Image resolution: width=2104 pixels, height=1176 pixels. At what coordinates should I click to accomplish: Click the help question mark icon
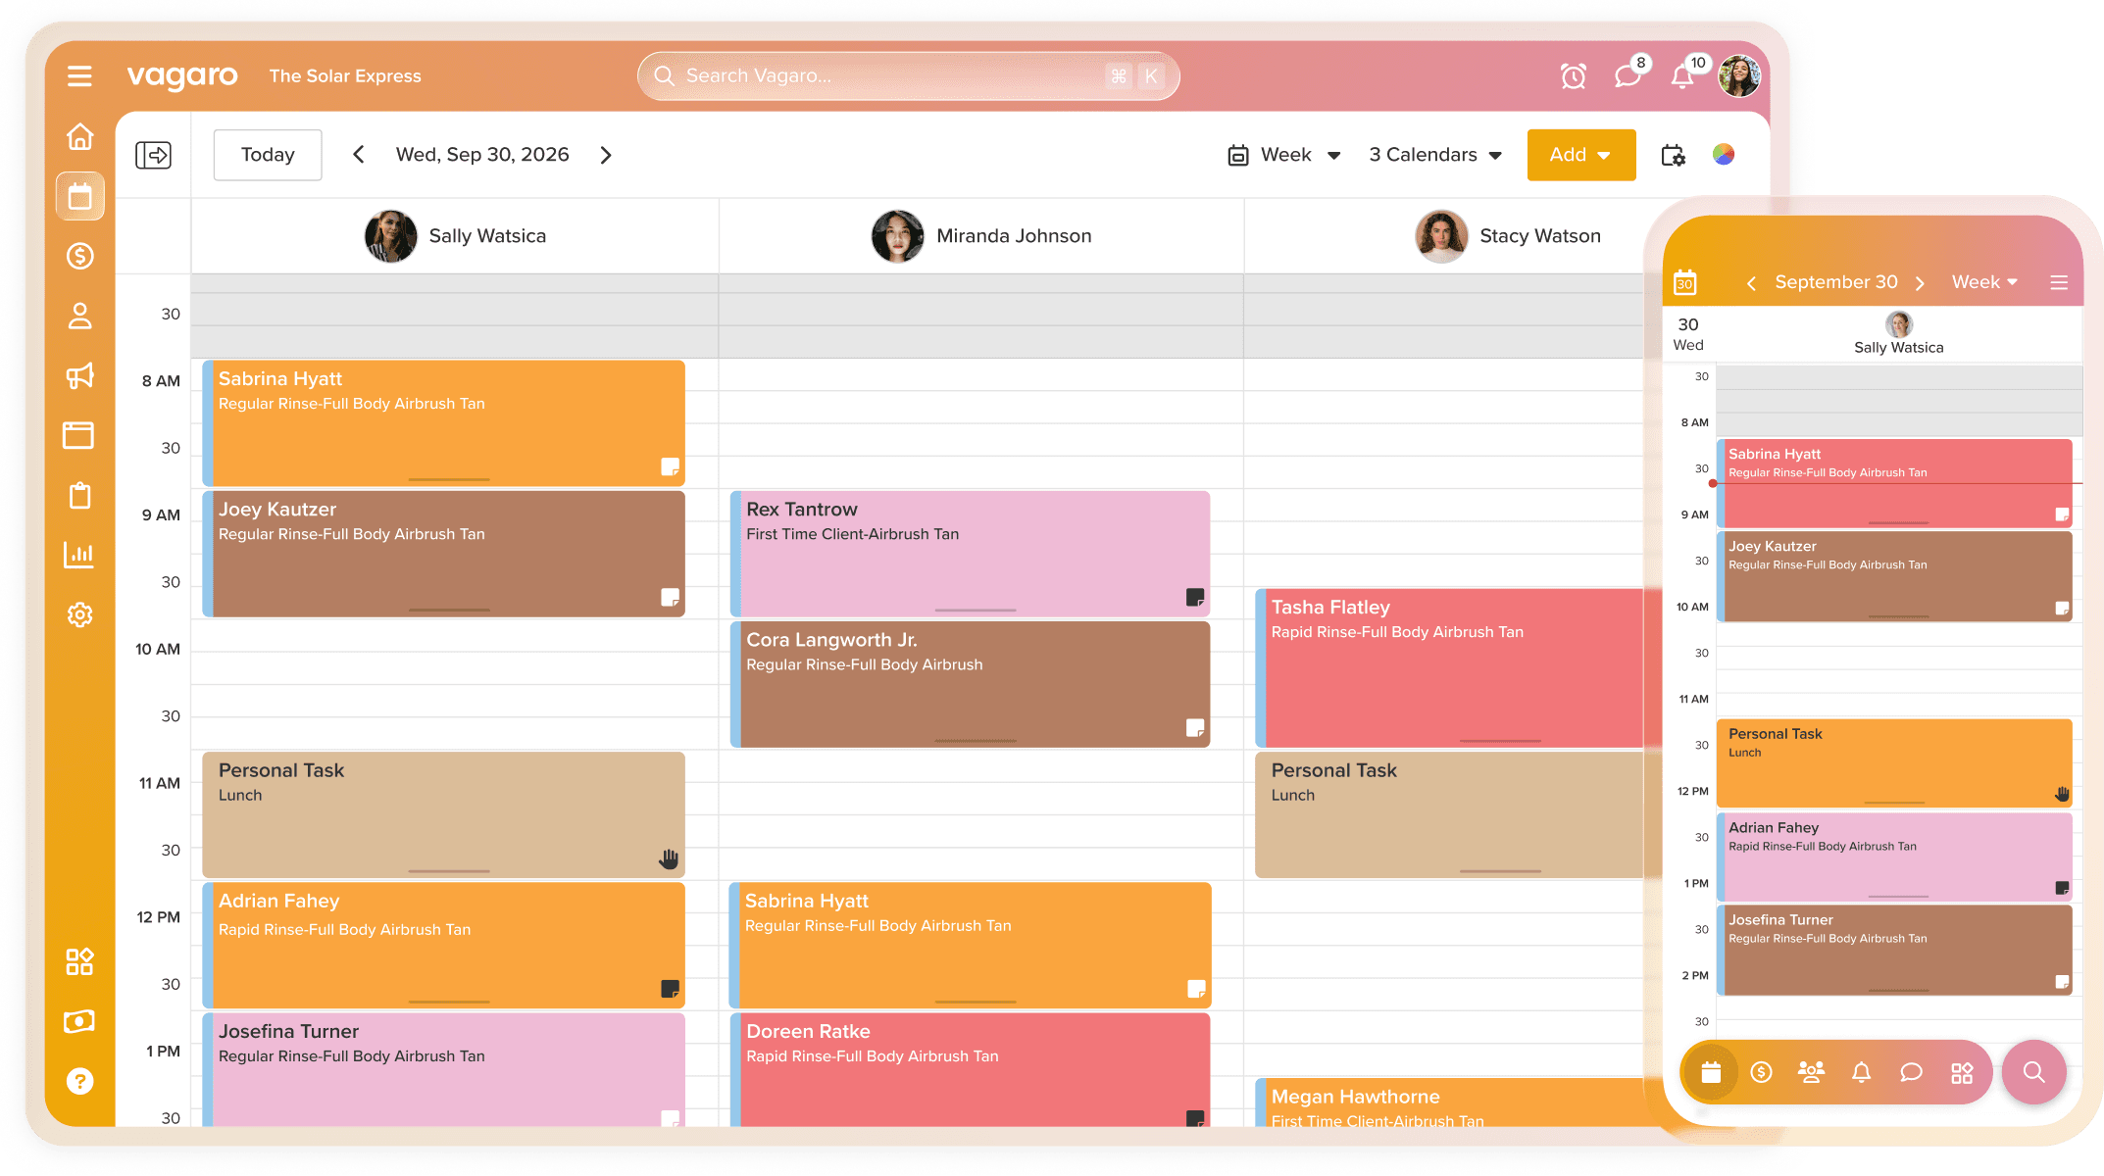pos(79,1081)
